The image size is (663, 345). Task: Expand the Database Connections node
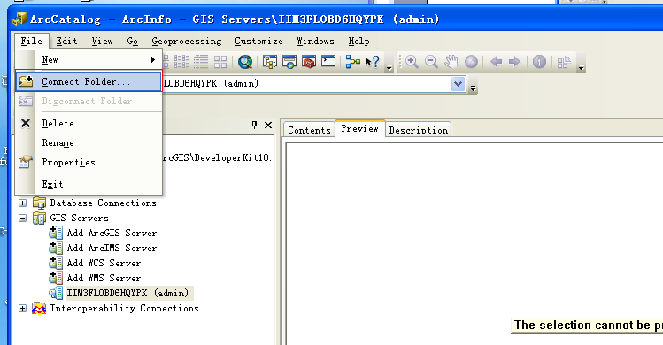[x=22, y=203]
